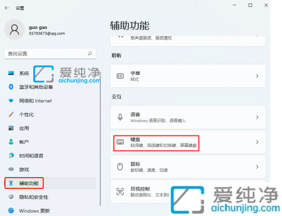Viewport: 282px width, 216px height.
Task: Click the sidebar vertical scrollbar
Action: 100,139
